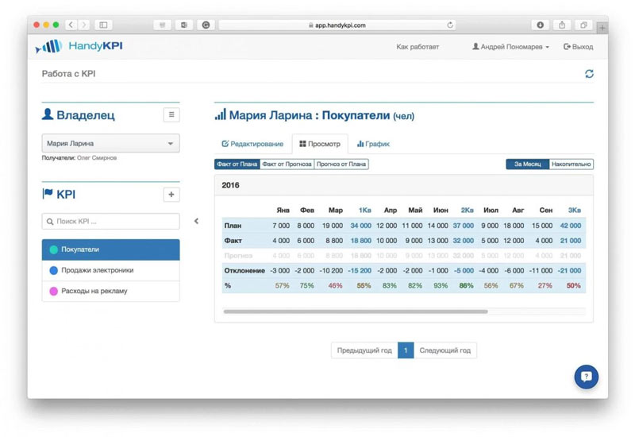
Task: Click the 2016 year header
Action: 230,185
